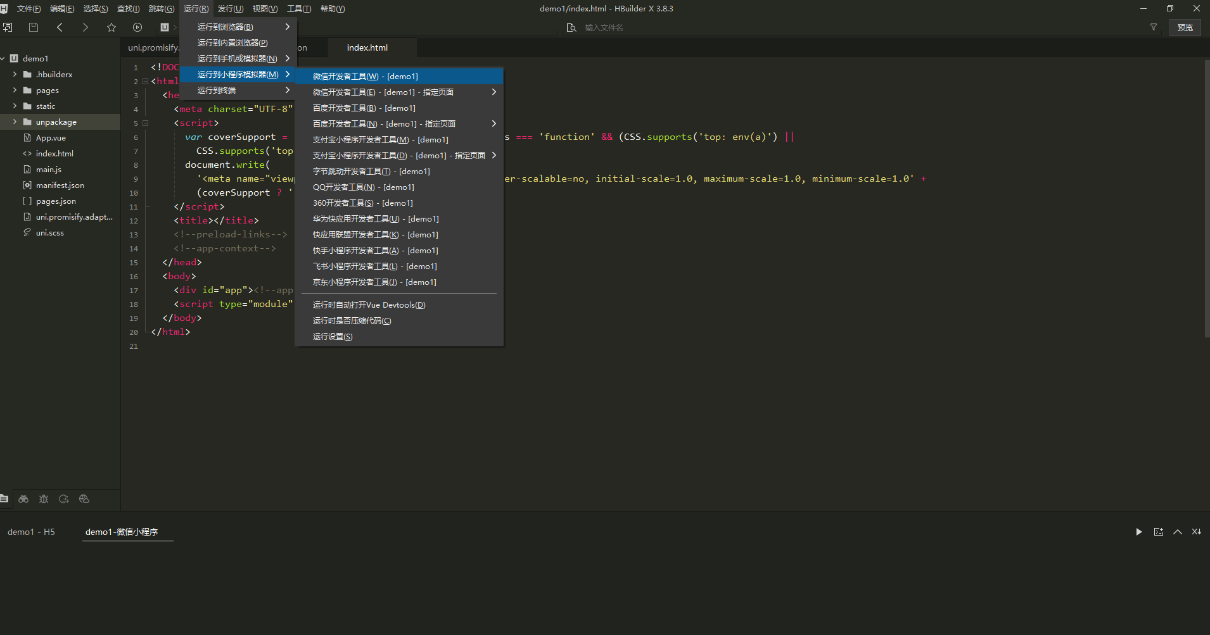Open the 选择(S) menu
The image size is (1210, 635).
tap(96, 8)
